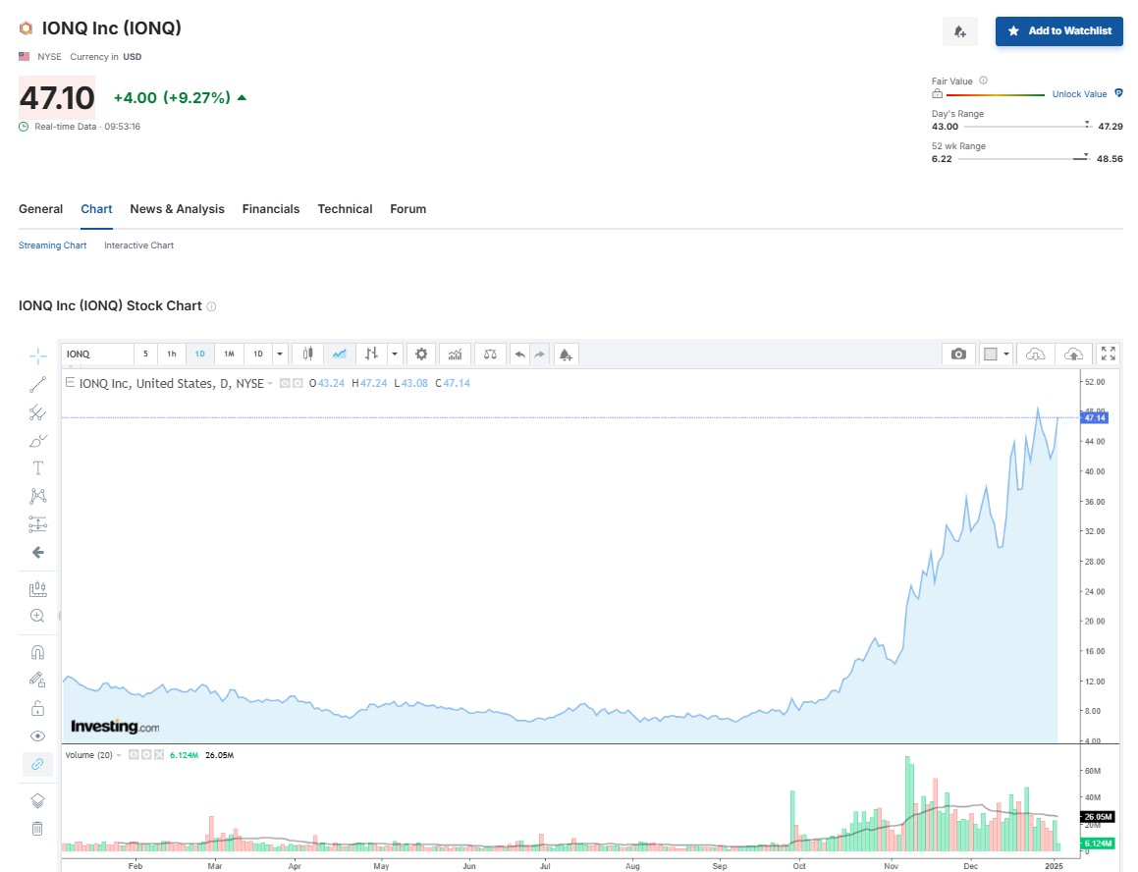The image size is (1138, 872).
Task: Switch chart to bars style
Action: pos(371,354)
